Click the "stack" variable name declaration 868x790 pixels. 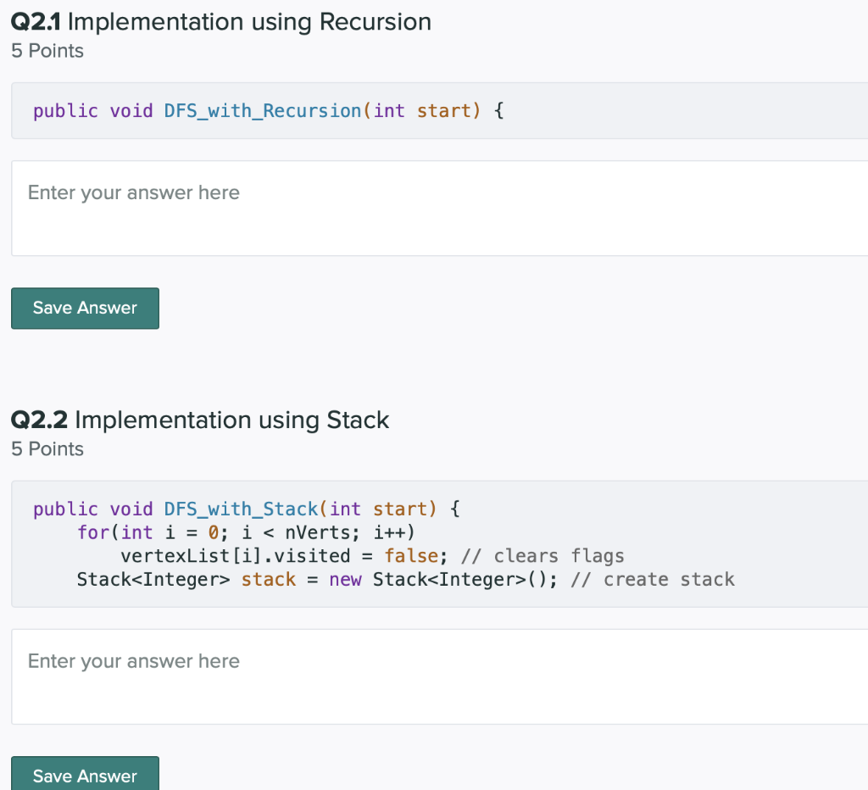(269, 580)
